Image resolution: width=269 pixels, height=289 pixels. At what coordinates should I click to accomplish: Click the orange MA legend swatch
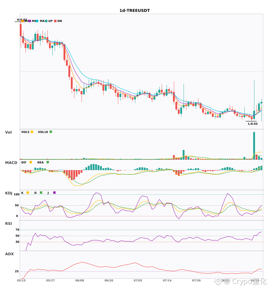(x=22, y=21)
